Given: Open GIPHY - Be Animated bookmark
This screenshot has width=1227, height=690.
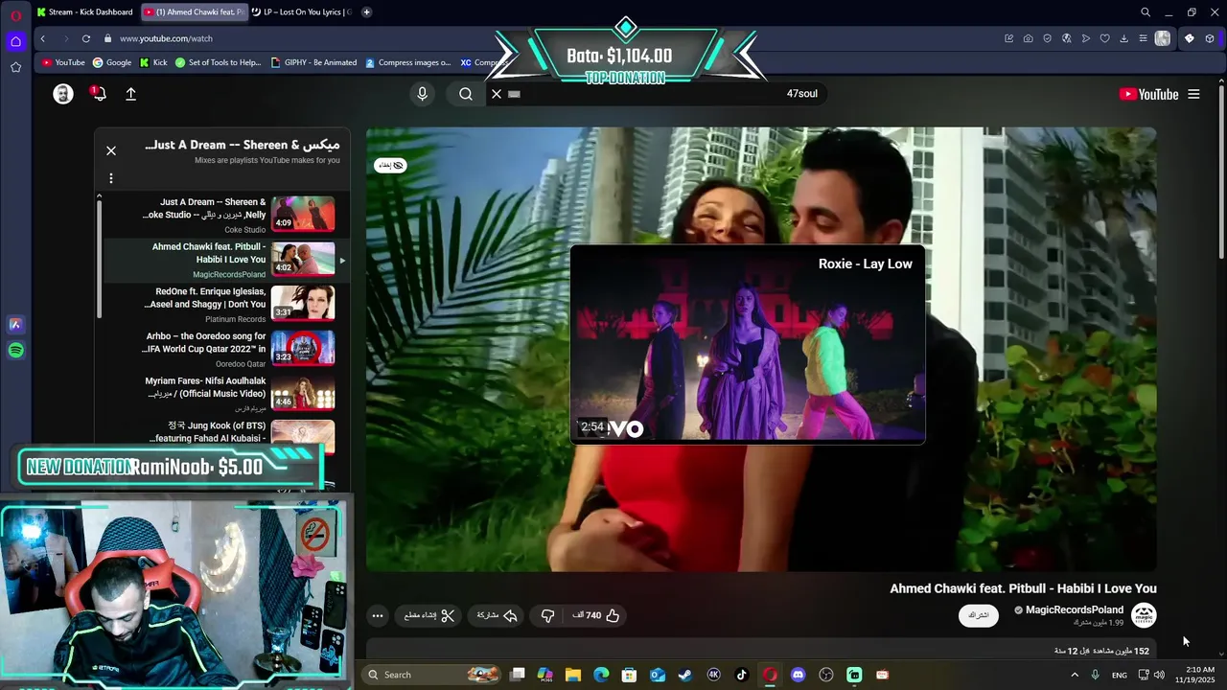Looking at the screenshot, I should 313,62.
